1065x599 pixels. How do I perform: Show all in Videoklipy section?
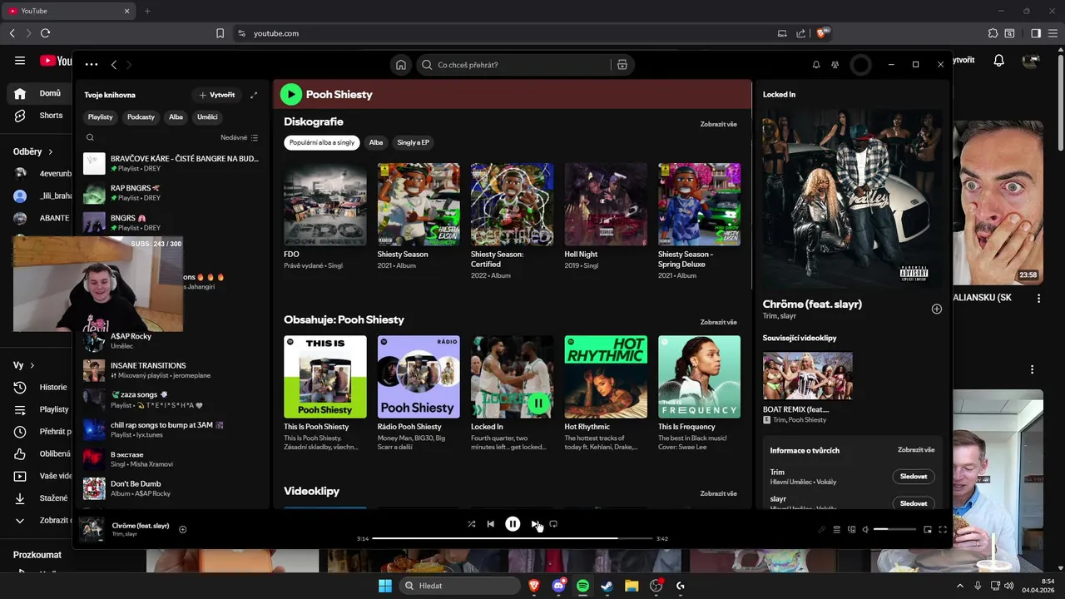click(718, 493)
